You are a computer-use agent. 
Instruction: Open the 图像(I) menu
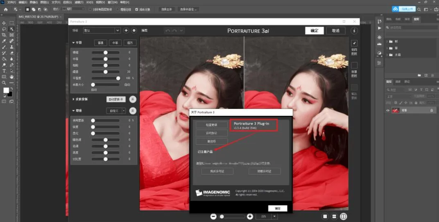click(x=33, y=2)
